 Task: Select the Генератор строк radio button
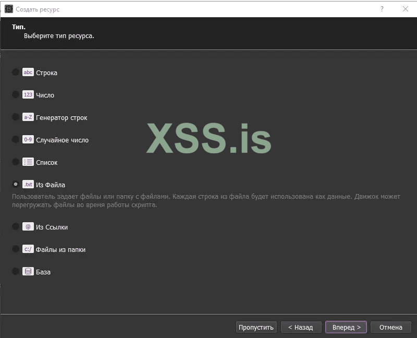[16, 117]
